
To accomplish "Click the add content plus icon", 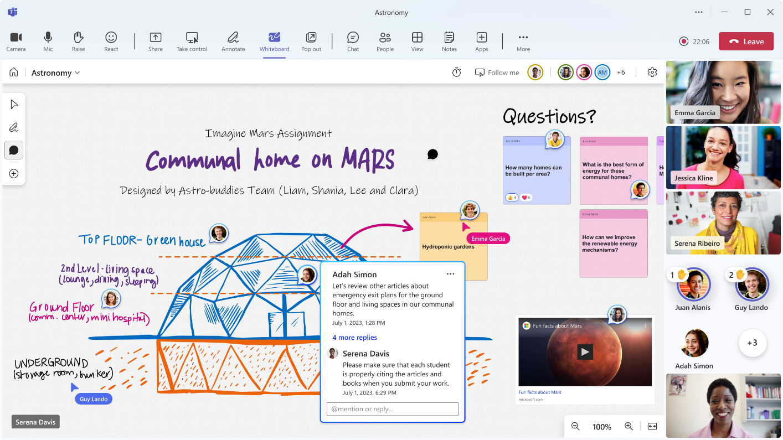I will click(x=13, y=173).
